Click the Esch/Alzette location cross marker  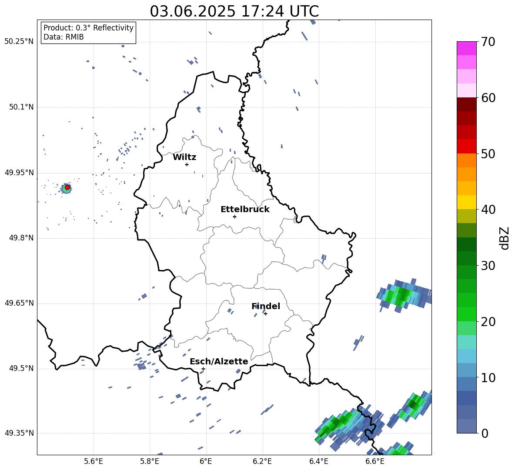click(x=203, y=369)
